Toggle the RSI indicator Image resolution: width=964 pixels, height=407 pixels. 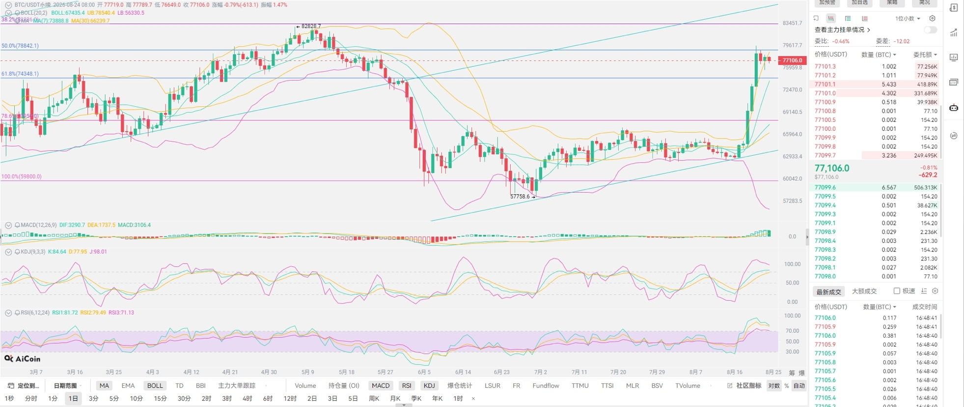tap(407, 386)
